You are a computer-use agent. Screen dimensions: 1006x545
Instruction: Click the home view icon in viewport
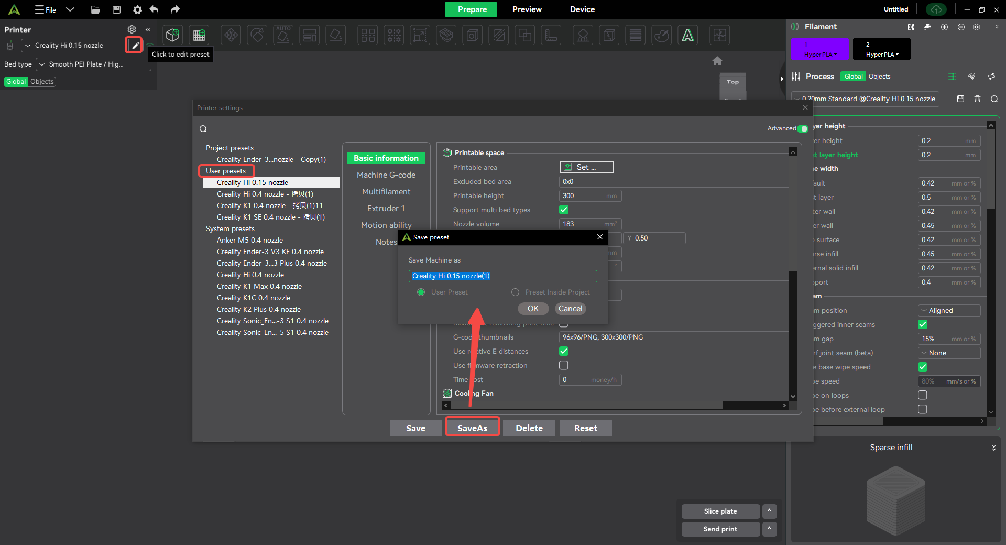(x=717, y=61)
